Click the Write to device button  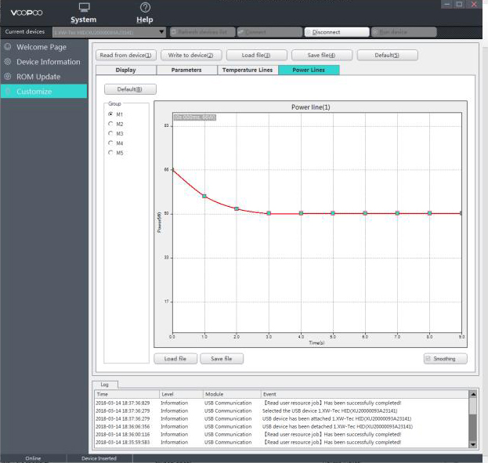pyautogui.click(x=191, y=55)
